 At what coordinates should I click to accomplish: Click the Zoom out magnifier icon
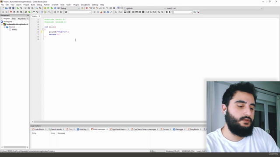(x=162, y=12)
